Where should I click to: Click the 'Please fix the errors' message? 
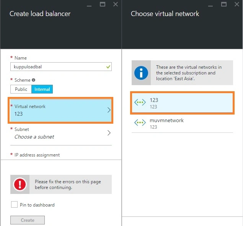click(68, 184)
